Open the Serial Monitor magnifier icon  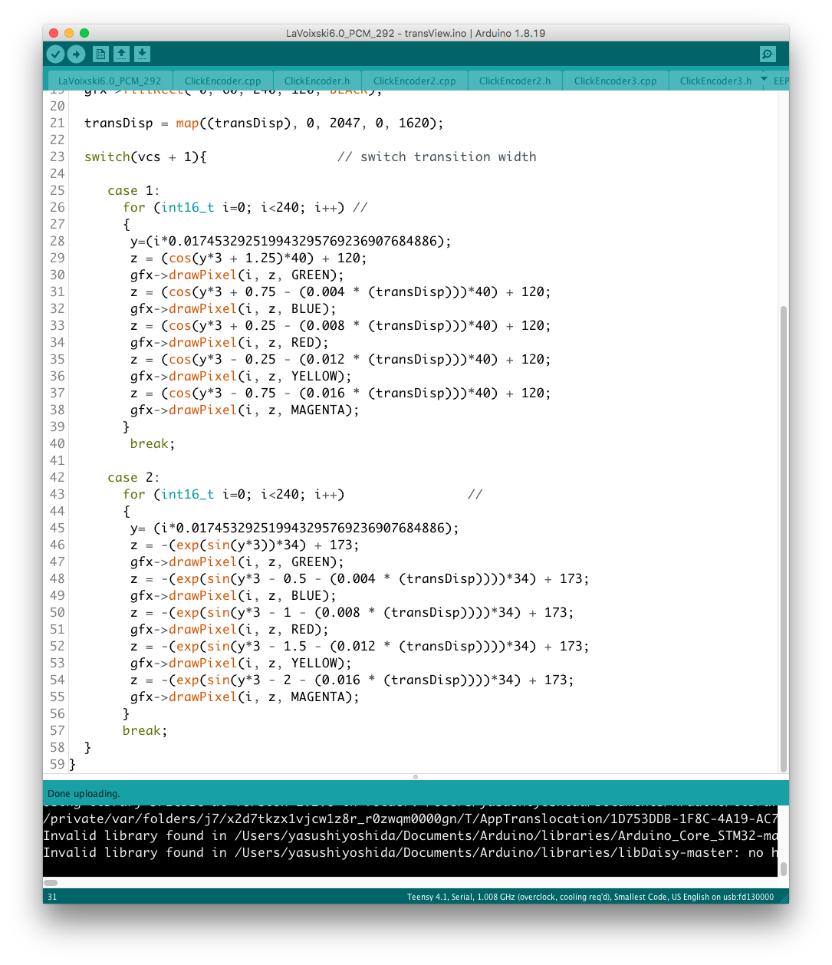pos(768,54)
